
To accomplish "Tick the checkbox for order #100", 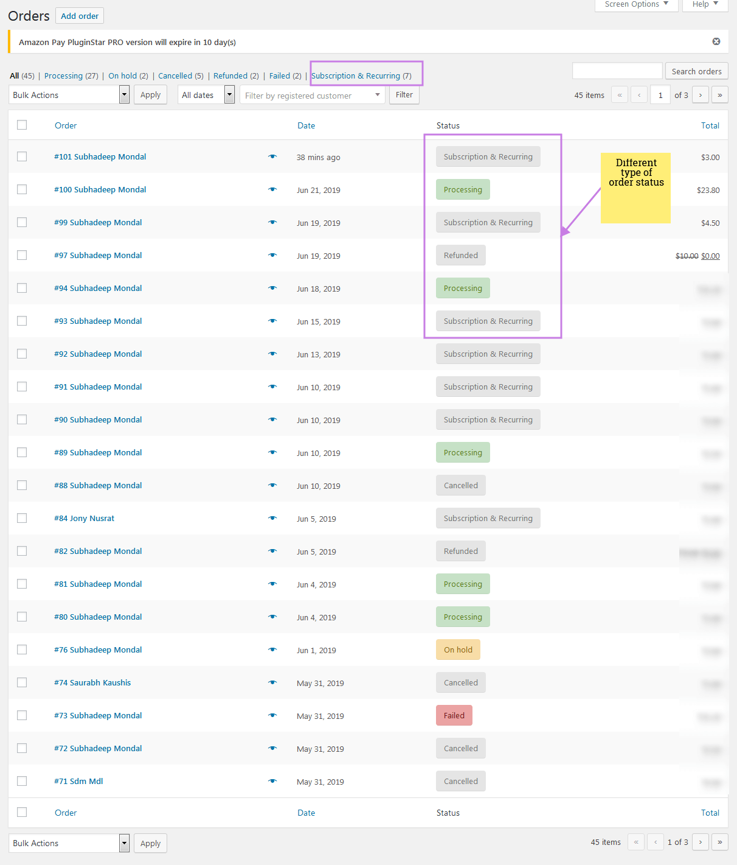I will point(22,189).
